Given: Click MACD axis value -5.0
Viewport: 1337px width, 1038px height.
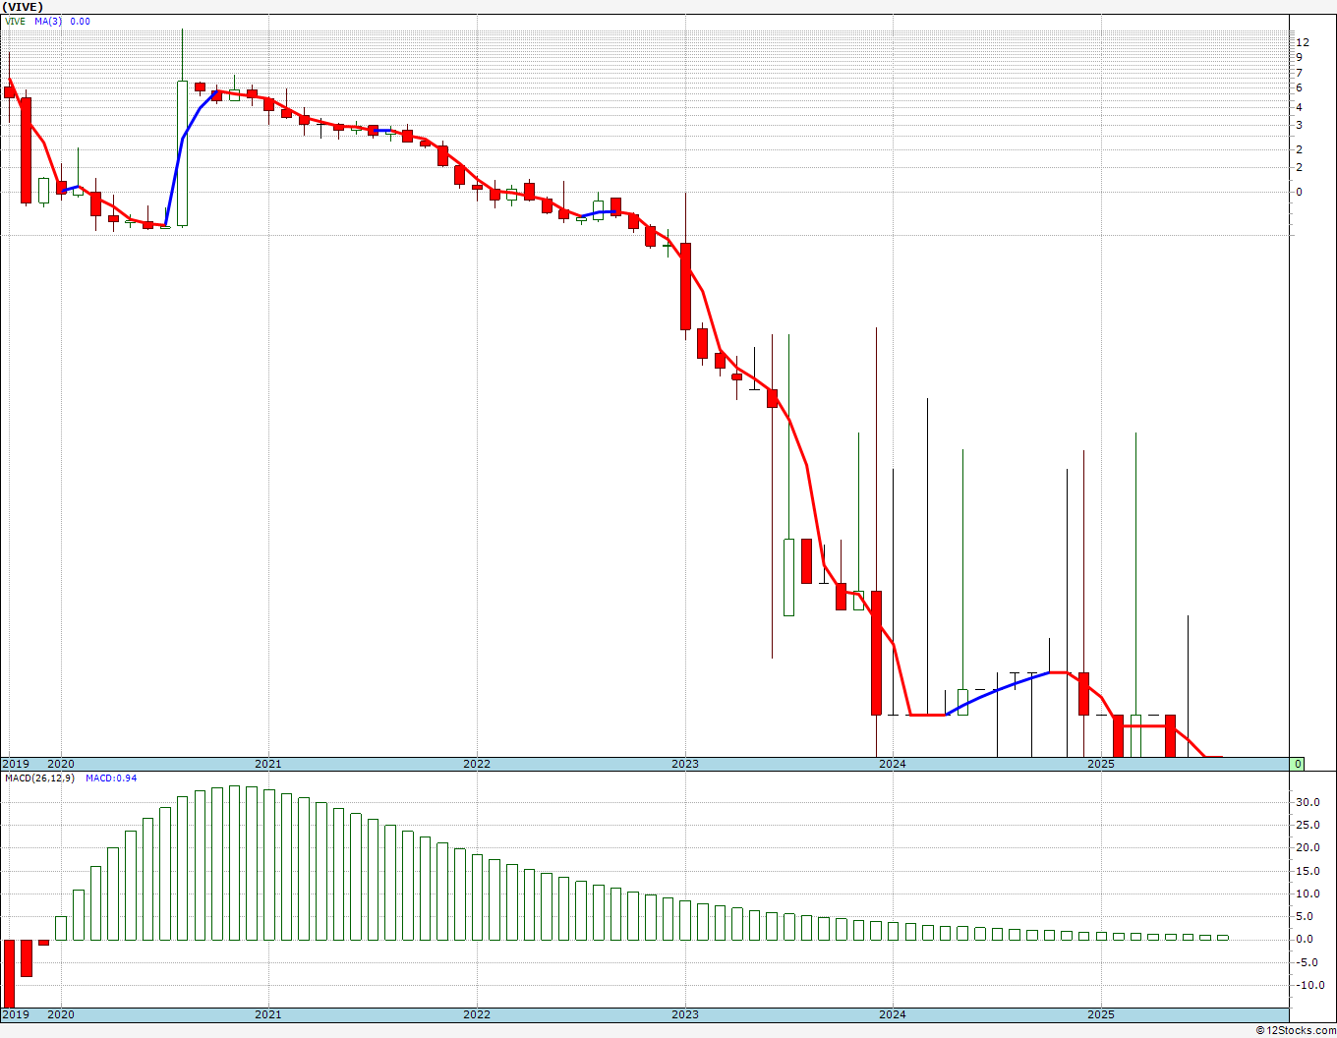Looking at the screenshot, I should click(x=1307, y=963).
